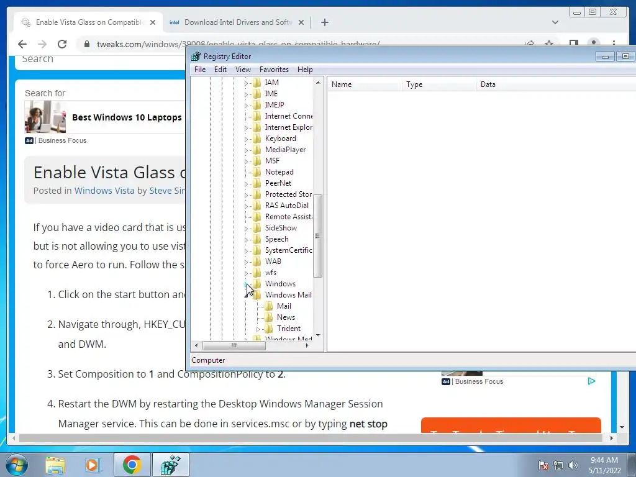636x477 pixels.
Task: Click the volume speaker tray icon
Action: pyautogui.click(x=573, y=465)
